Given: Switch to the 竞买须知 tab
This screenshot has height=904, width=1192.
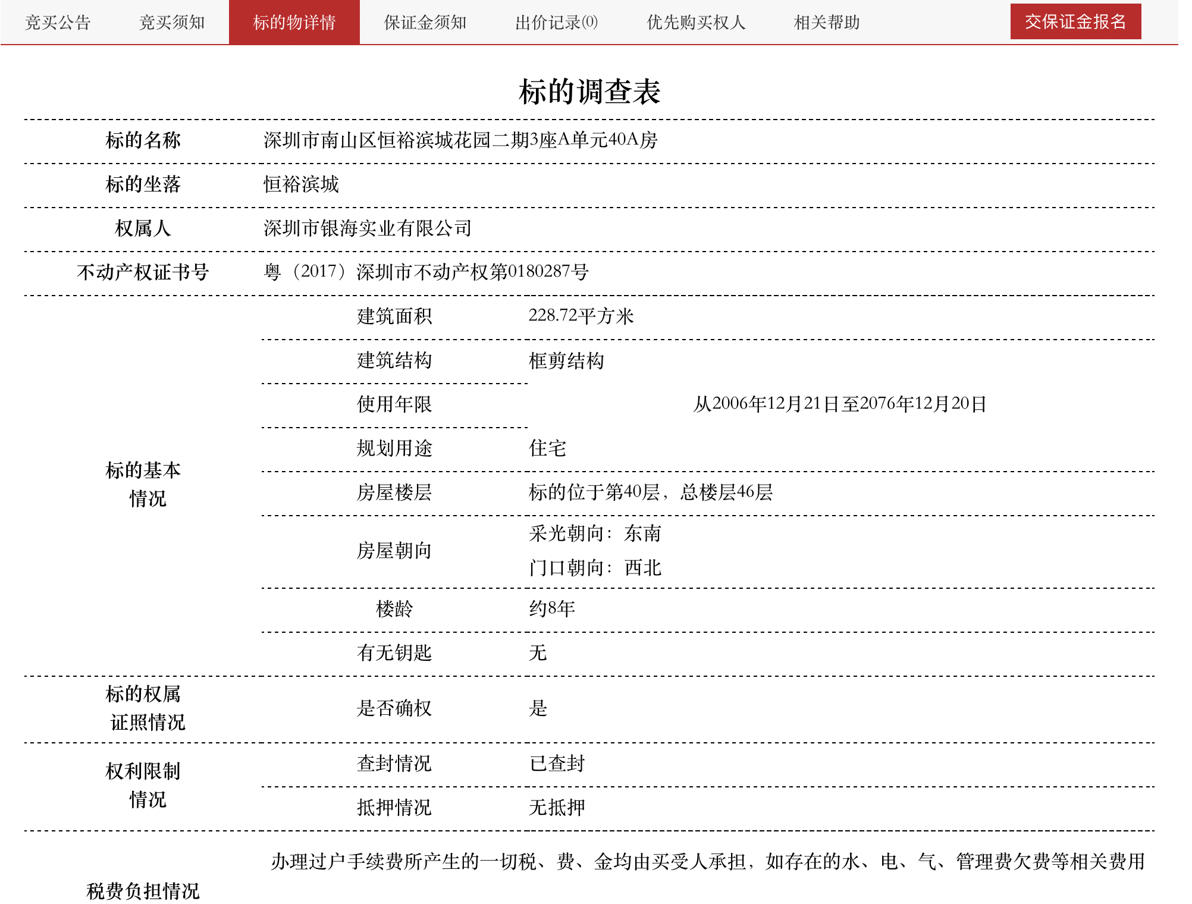Looking at the screenshot, I should (x=171, y=23).
